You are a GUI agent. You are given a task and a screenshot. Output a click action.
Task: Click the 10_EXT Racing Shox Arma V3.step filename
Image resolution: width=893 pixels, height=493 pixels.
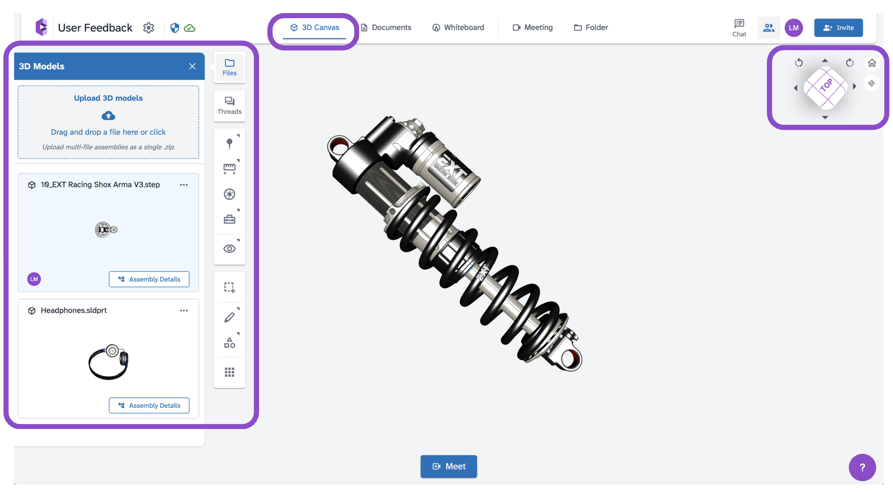[100, 184]
